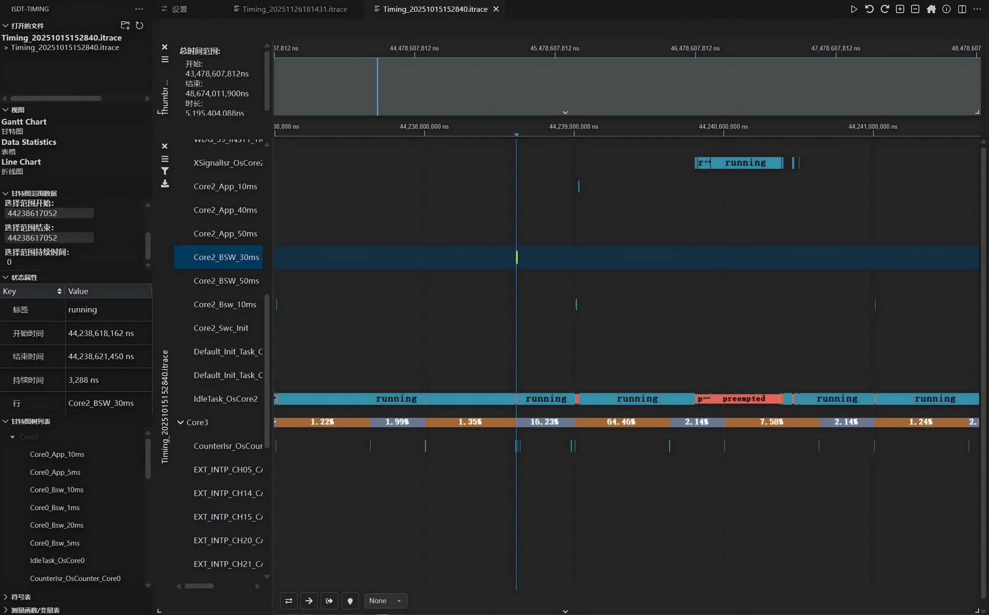Expand the 符号表 section
This screenshot has width=989, height=615.
(21, 597)
